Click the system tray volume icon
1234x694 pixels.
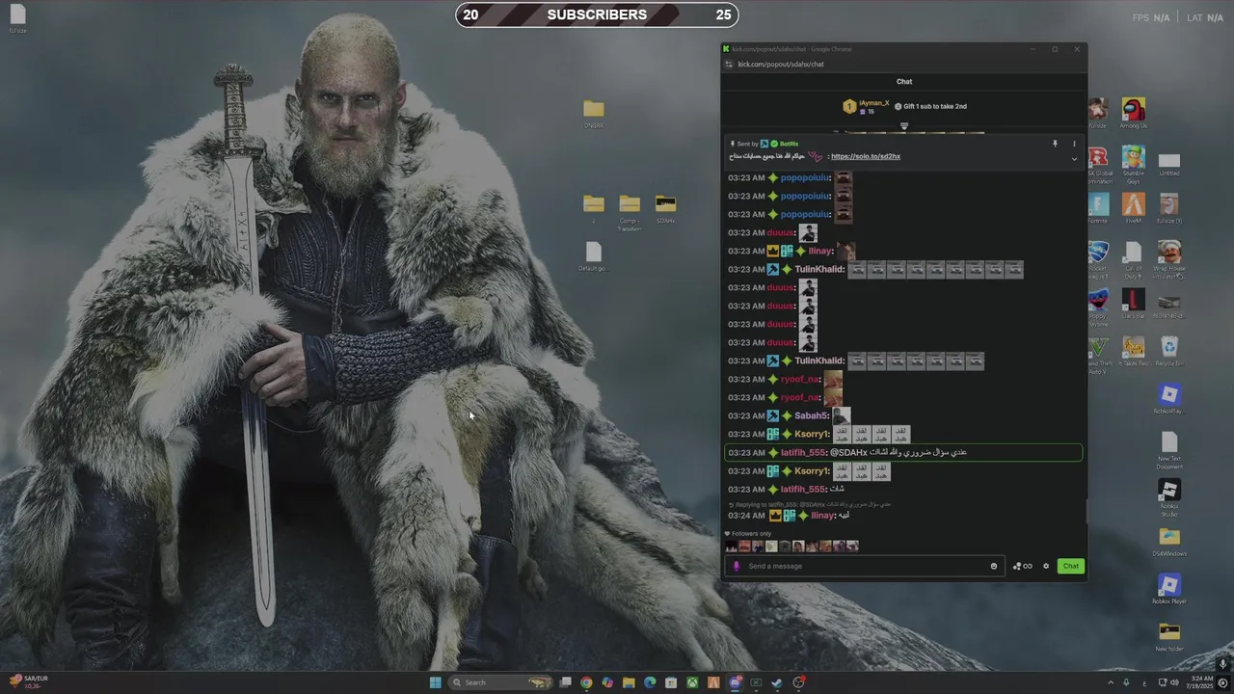coord(1175,682)
